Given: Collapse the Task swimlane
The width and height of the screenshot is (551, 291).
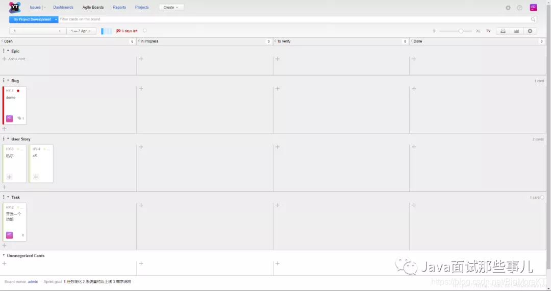Looking at the screenshot, I should click(8, 197).
